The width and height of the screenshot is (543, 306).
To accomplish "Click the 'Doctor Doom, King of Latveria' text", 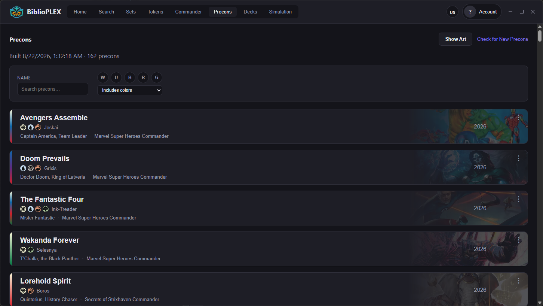I will [53, 177].
